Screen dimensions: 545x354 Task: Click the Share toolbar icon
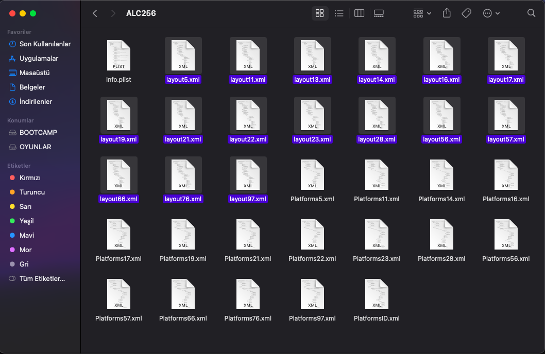[447, 13]
